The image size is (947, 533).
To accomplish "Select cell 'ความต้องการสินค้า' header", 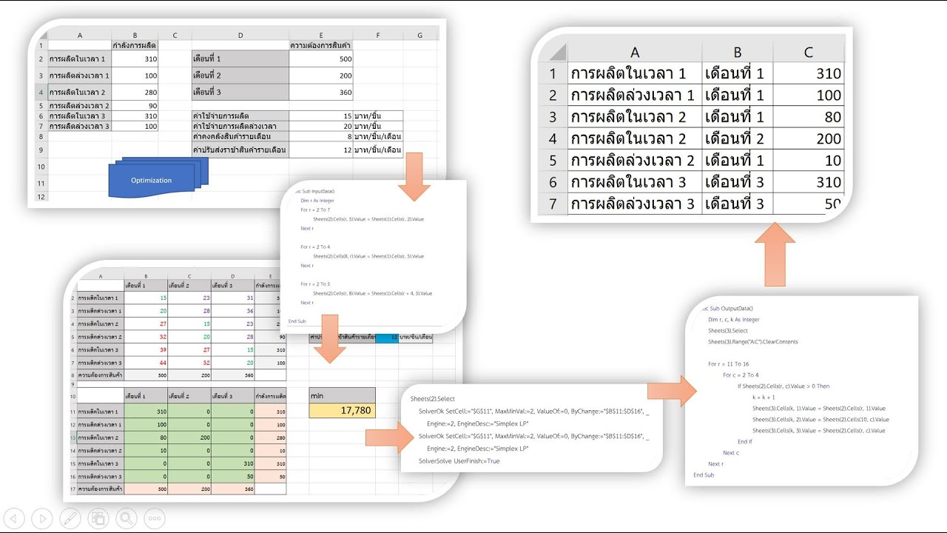I will (321, 45).
